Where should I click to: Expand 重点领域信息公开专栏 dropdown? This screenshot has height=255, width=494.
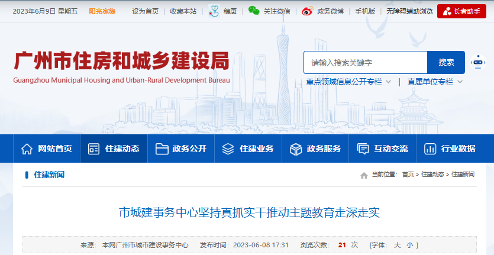click(x=389, y=82)
